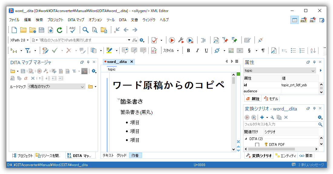Switch to グリッド editing mode tab
The image size is (333, 174).
121,156
